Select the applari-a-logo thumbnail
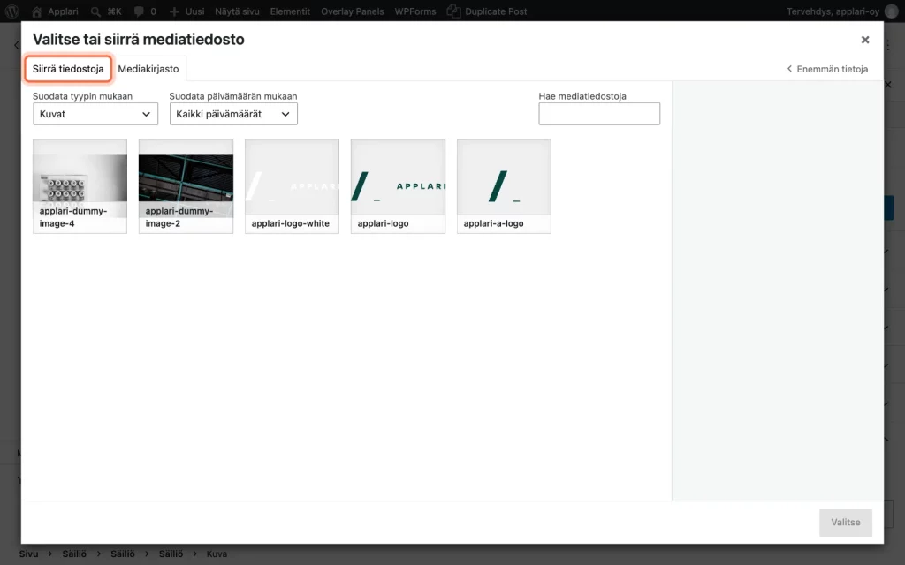This screenshot has width=905, height=565. pos(504,185)
